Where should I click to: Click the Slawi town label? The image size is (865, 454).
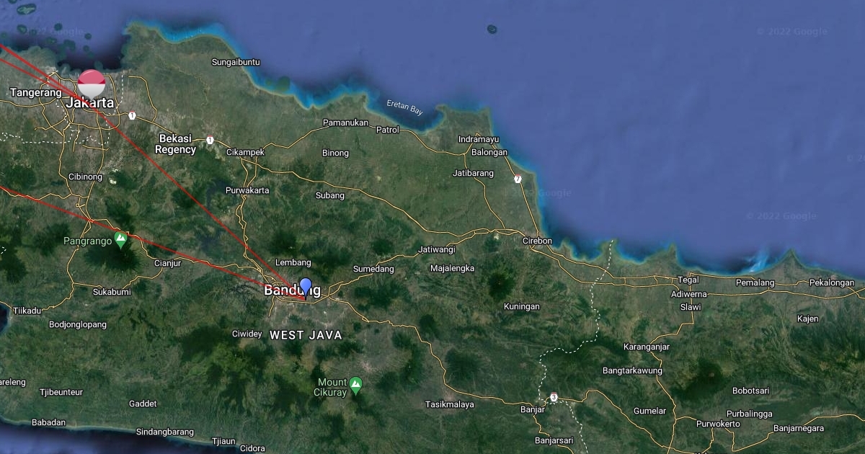point(691,307)
